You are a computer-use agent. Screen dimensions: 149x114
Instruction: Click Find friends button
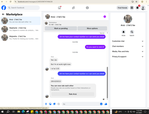click(122, 8)
